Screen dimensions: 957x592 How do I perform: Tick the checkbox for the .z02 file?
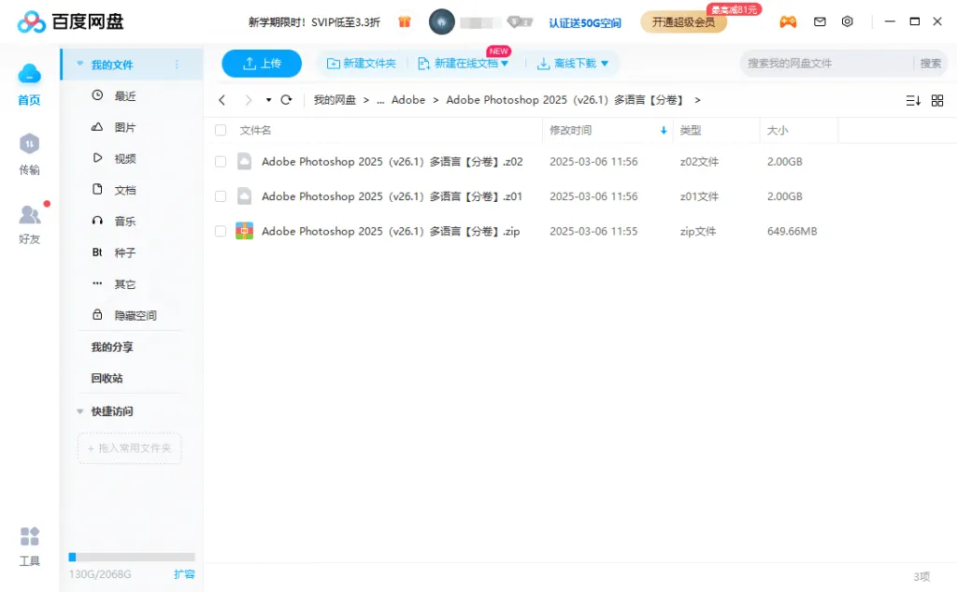[x=221, y=161]
